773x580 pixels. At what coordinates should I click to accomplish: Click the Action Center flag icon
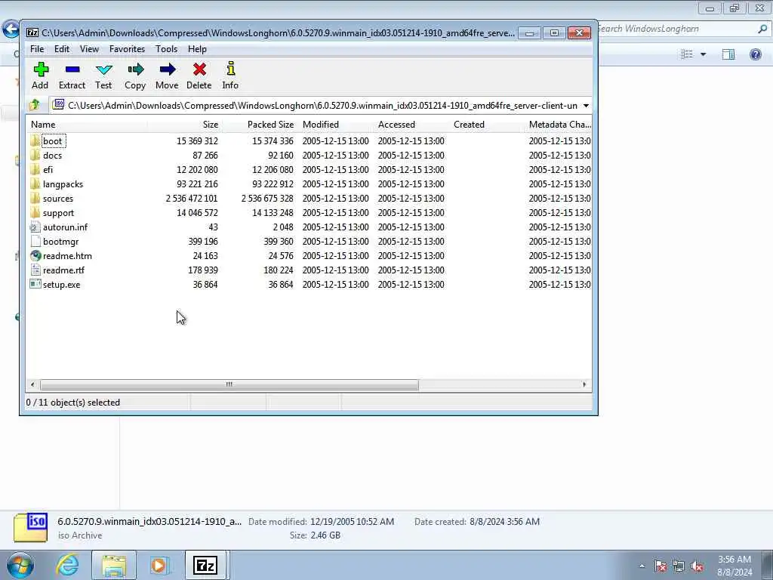661,566
